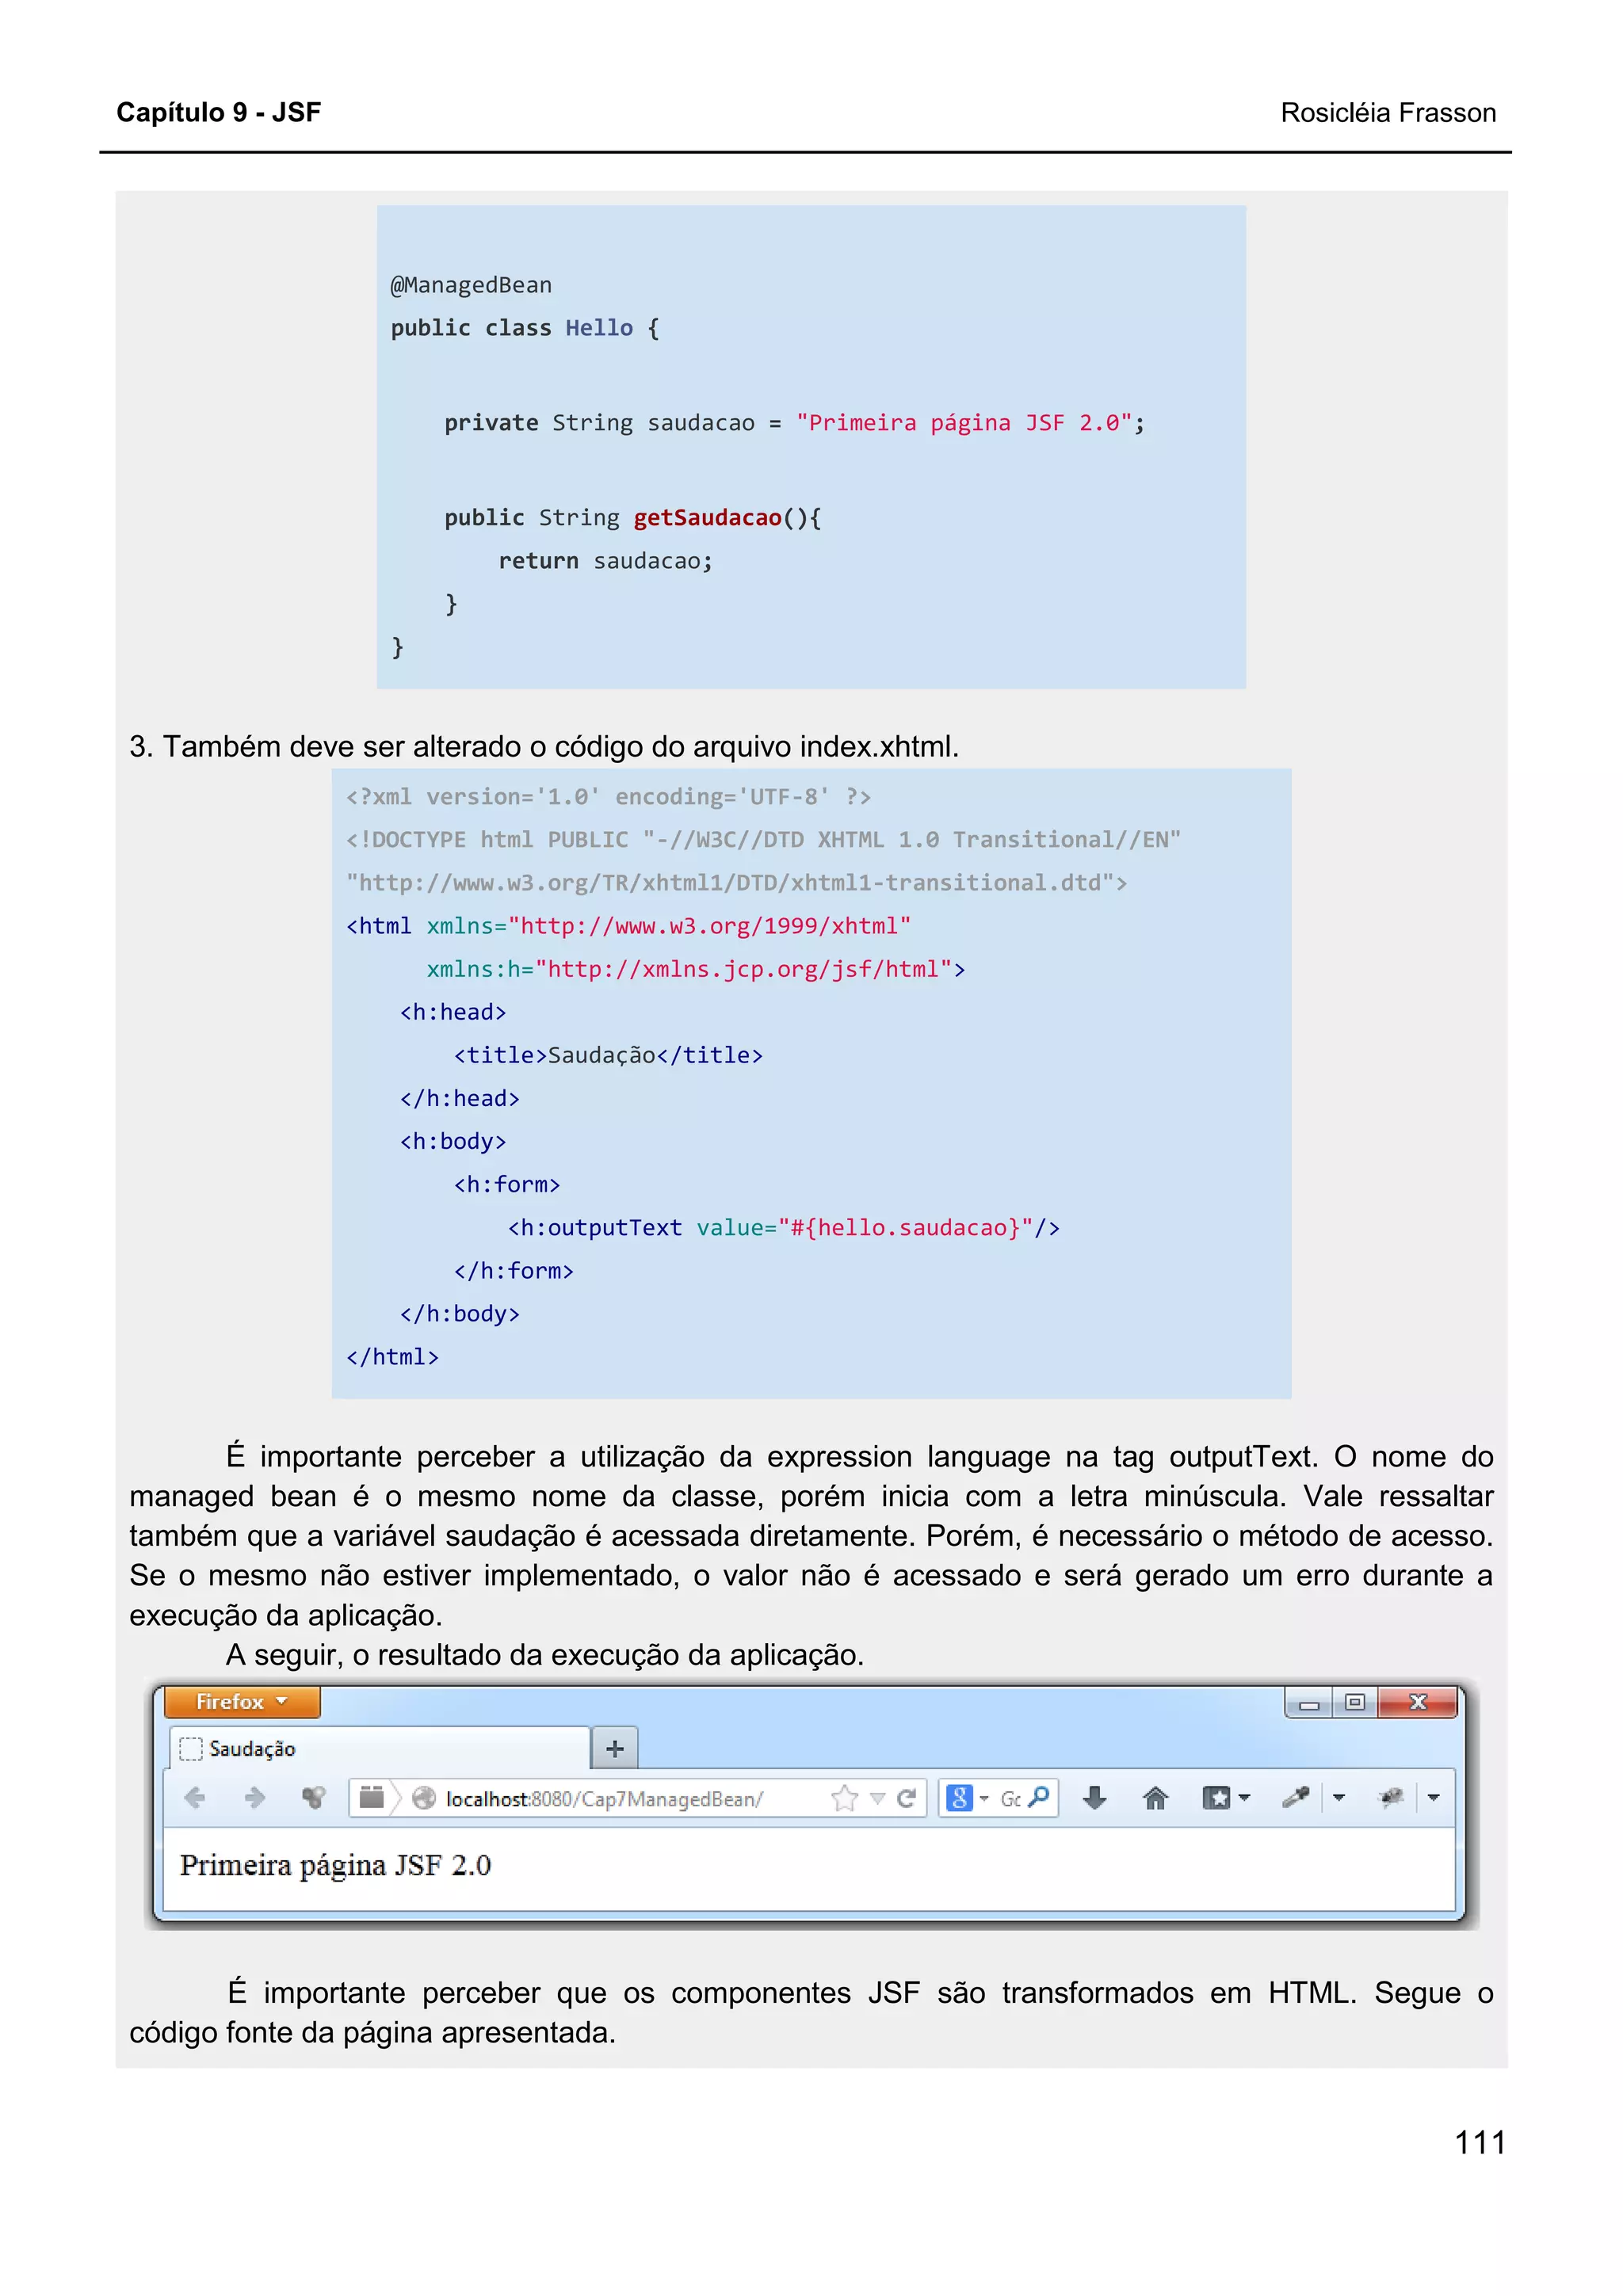Image resolution: width=1623 pixels, height=2296 pixels.
Task: Click 'A seguir, o resultado' sentence
Action: (x=545, y=1655)
